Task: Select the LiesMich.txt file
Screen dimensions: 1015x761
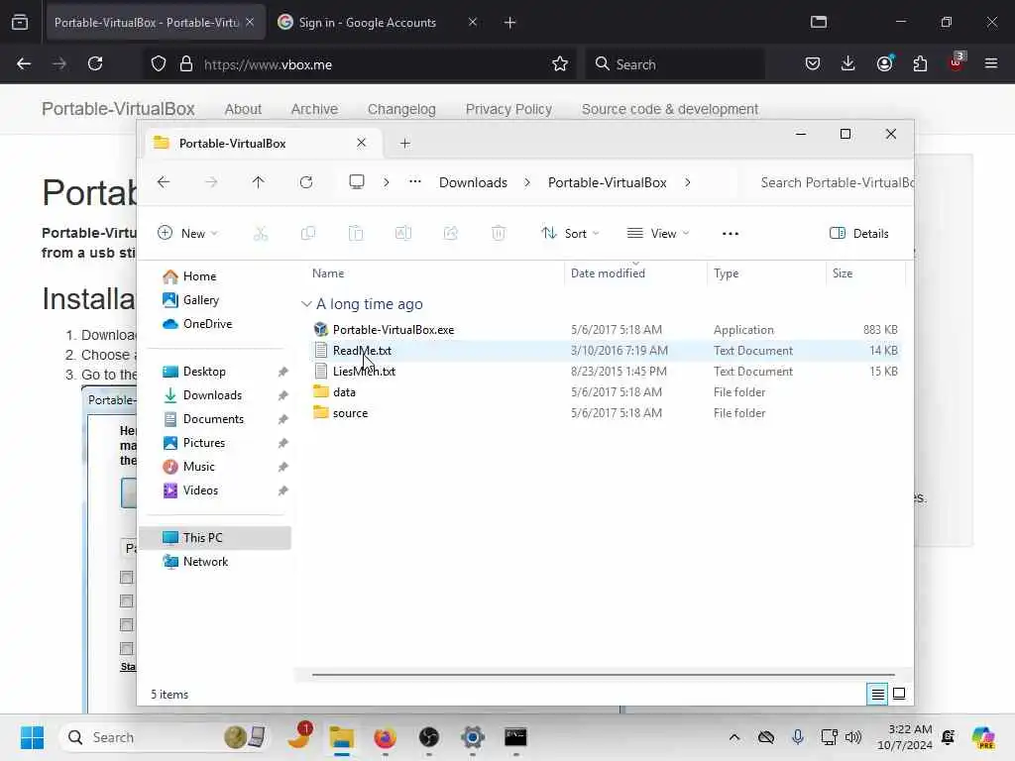Action: (x=364, y=371)
